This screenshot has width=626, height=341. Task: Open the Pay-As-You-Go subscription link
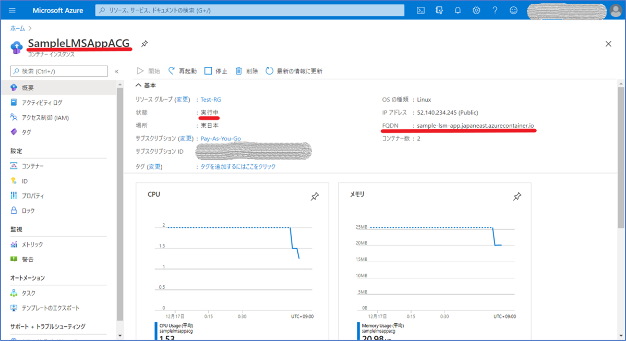[x=221, y=139]
